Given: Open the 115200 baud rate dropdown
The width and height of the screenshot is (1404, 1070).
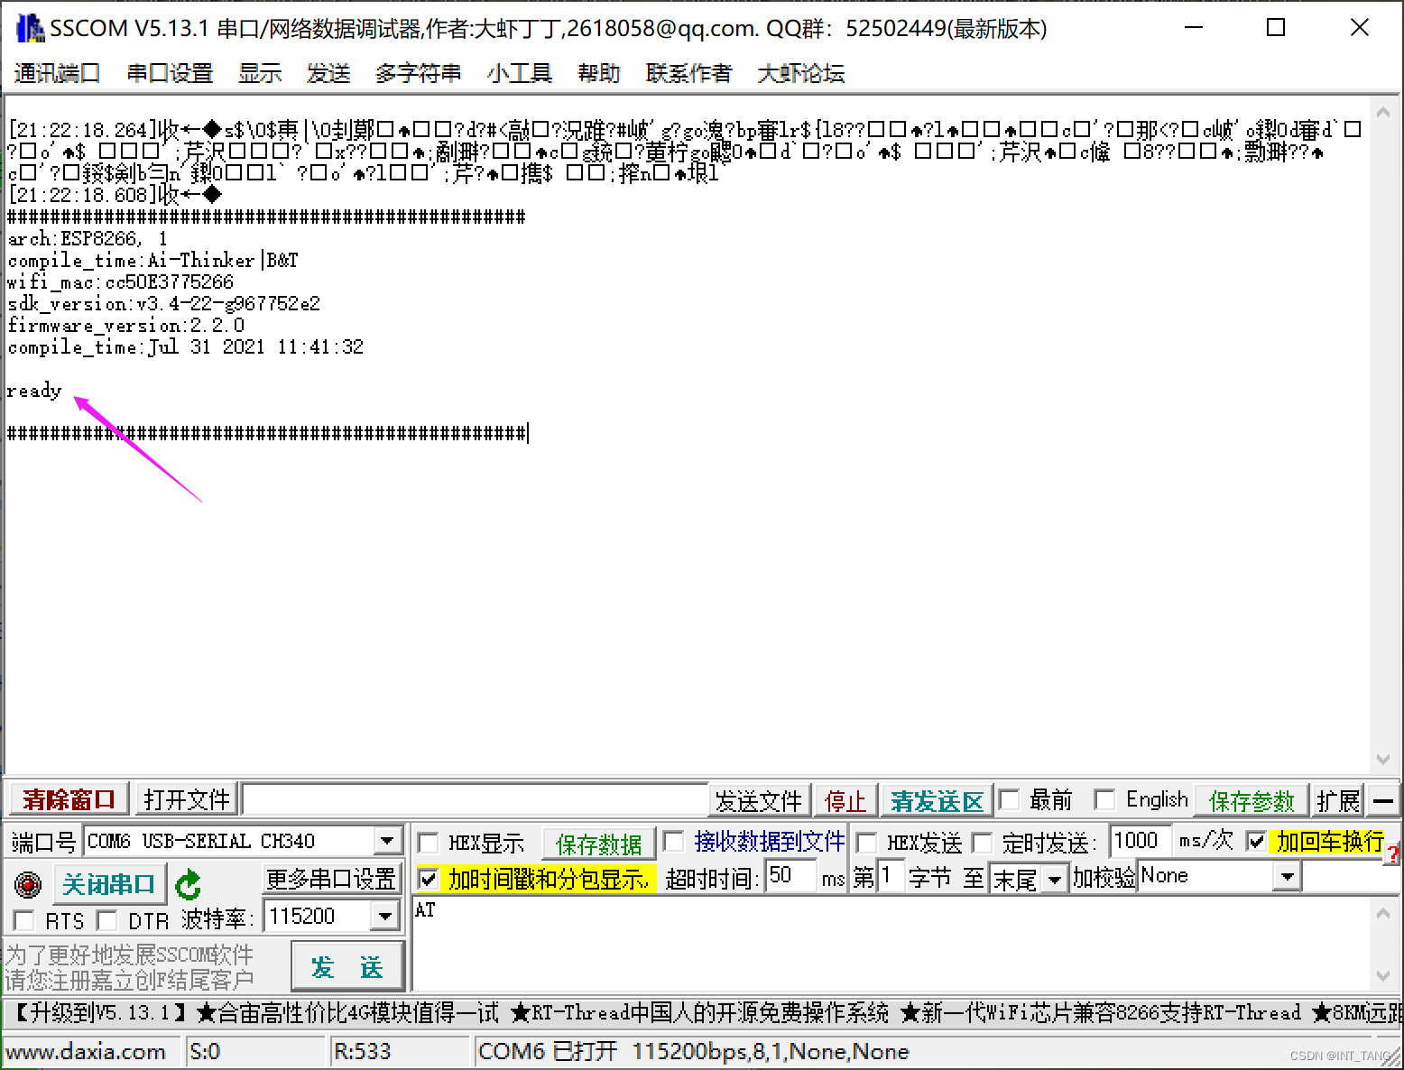Looking at the screenshot, I should pos(385,917).
